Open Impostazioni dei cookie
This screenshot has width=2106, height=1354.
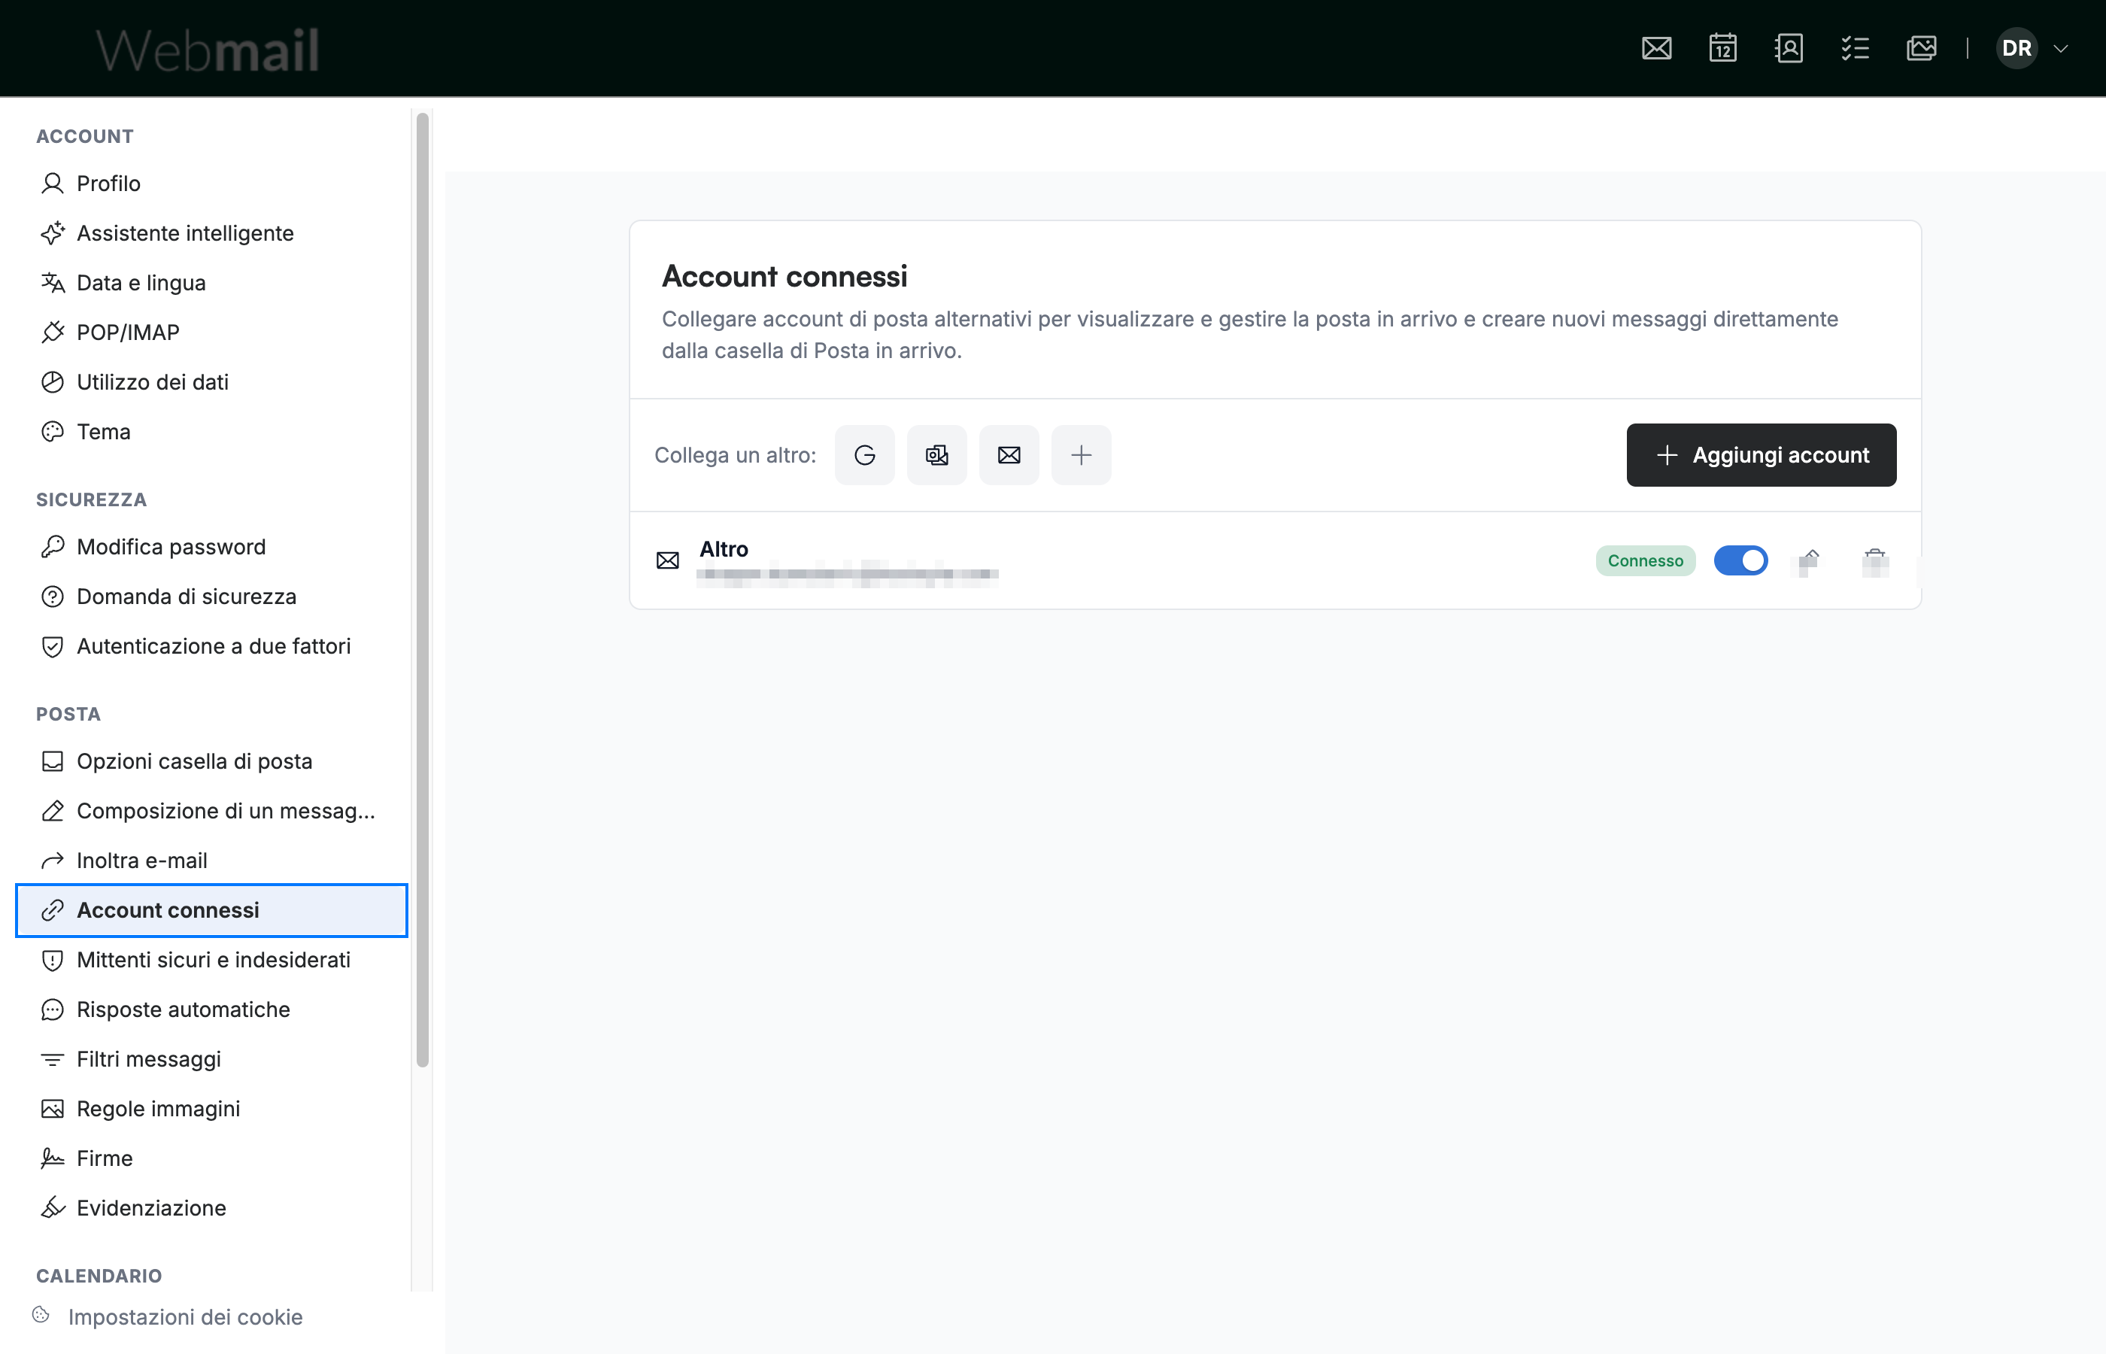click(168, 1317)
